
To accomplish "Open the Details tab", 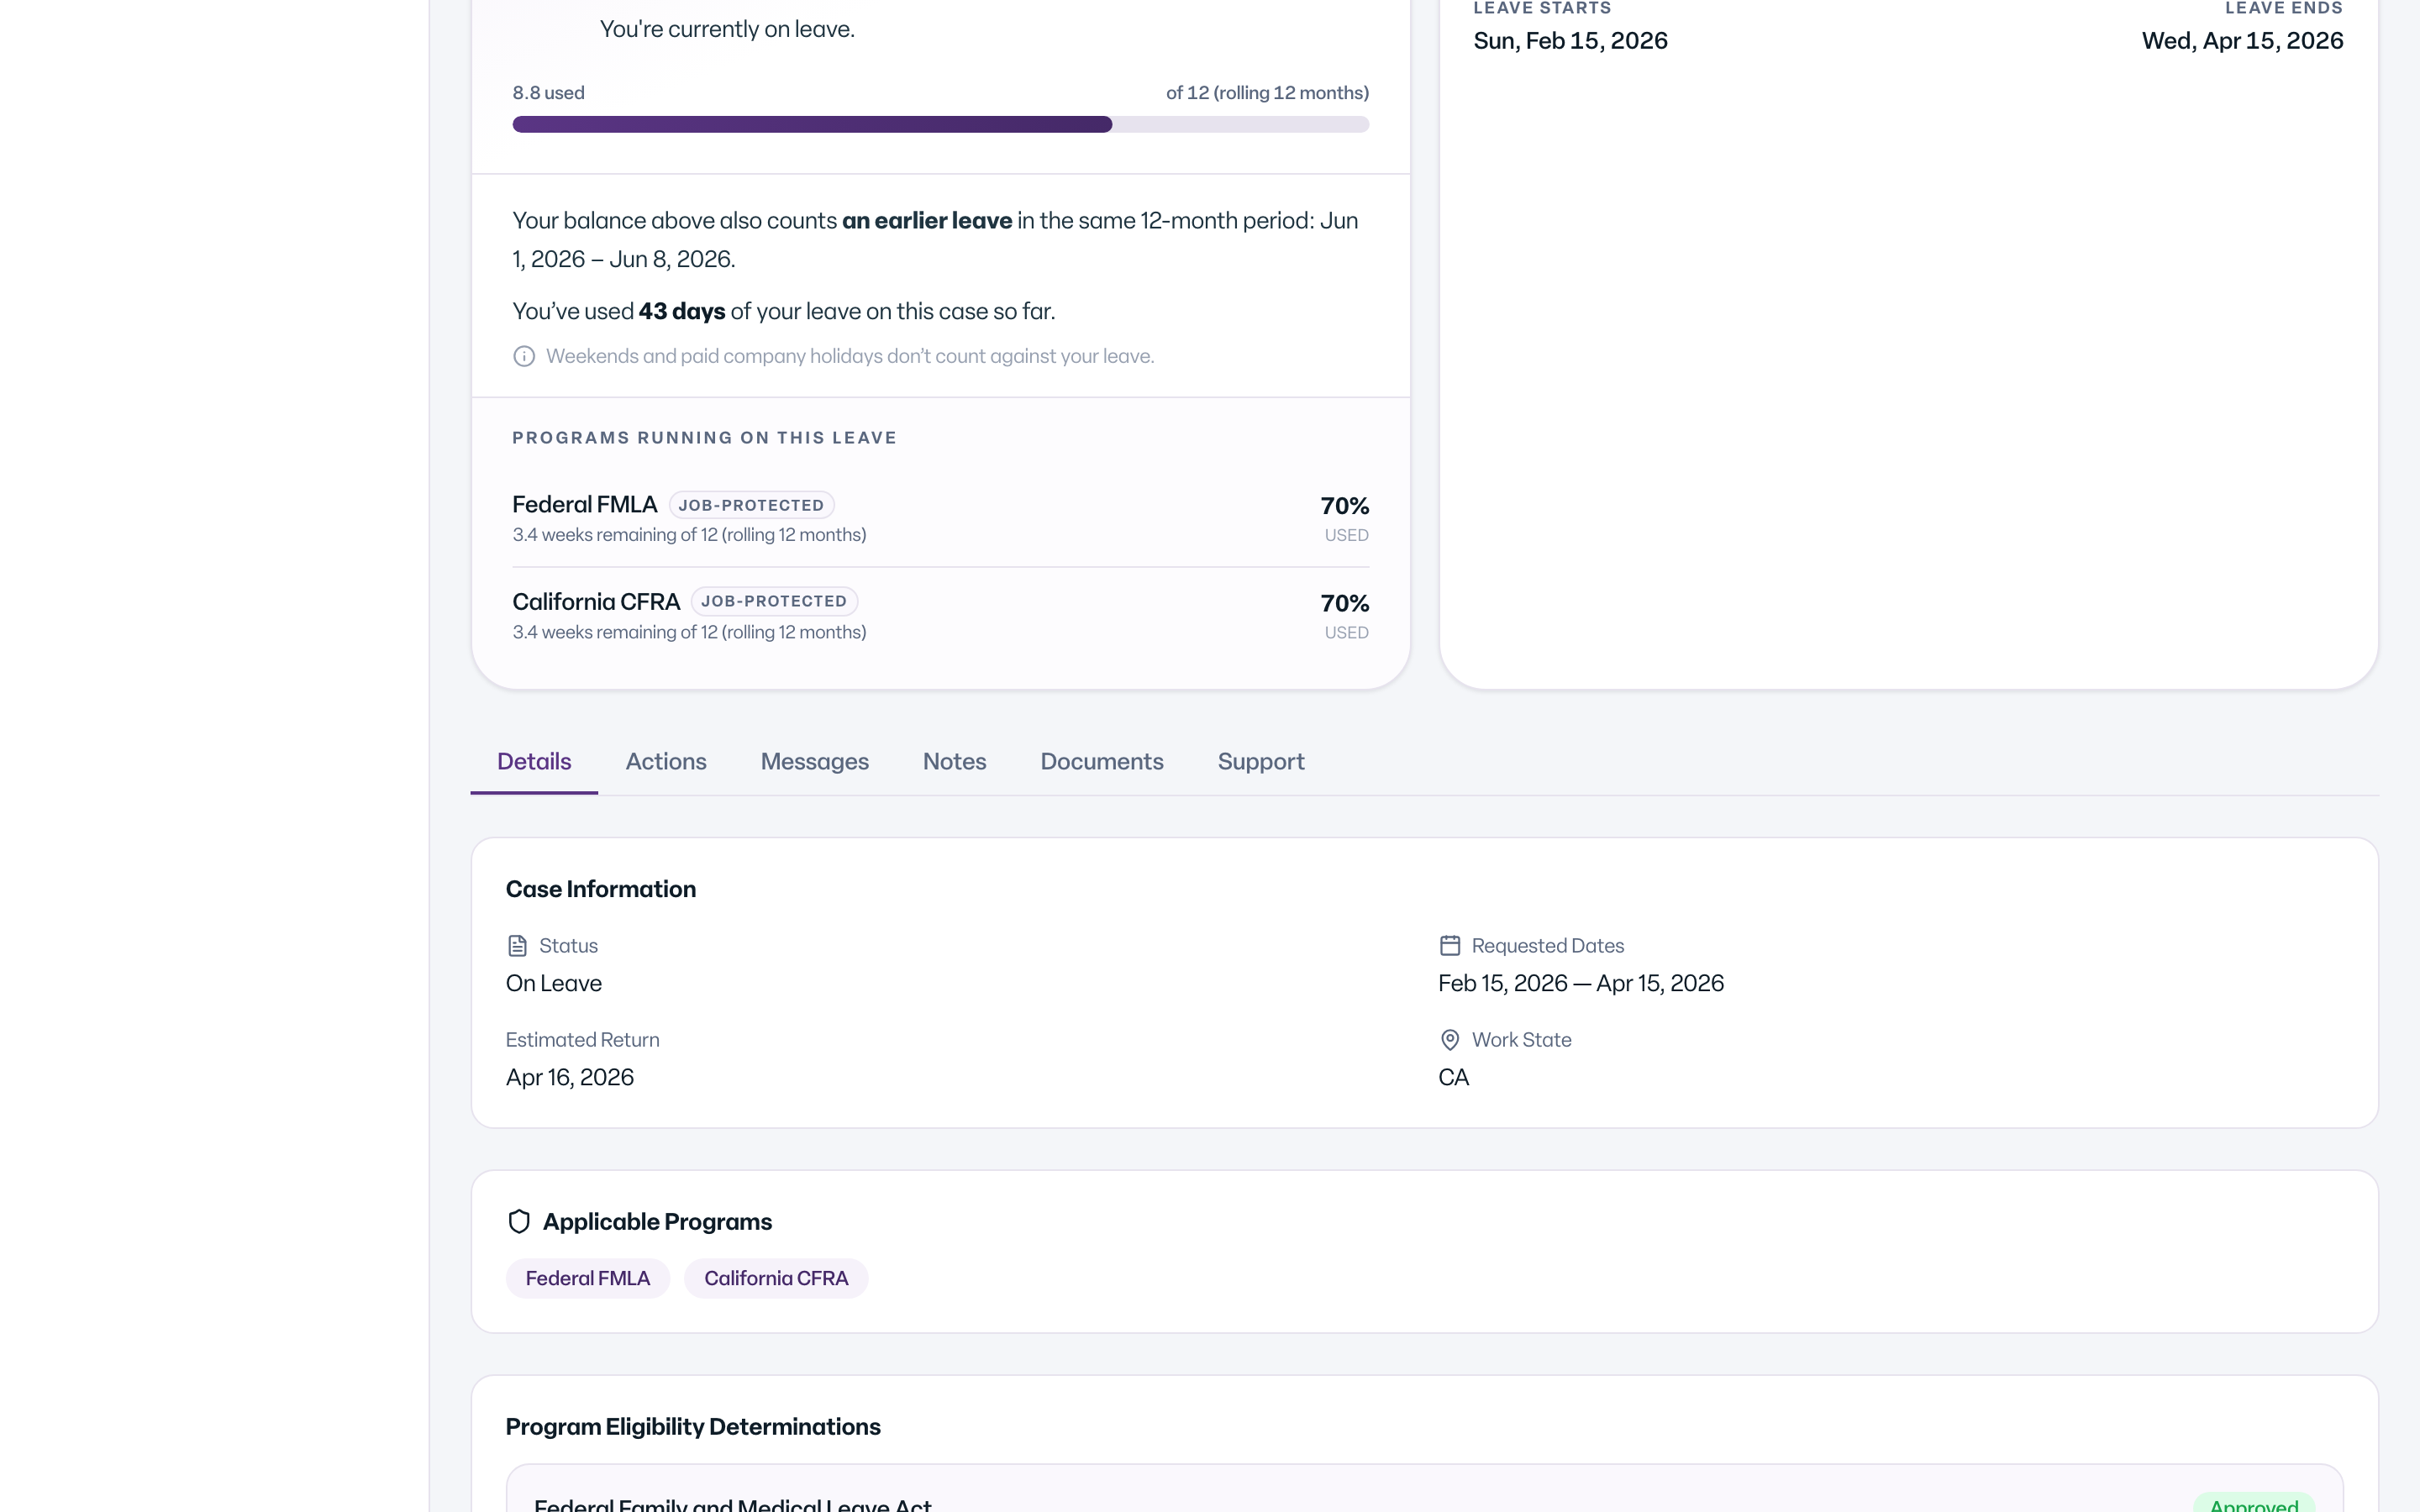I will tap(534, 762).
